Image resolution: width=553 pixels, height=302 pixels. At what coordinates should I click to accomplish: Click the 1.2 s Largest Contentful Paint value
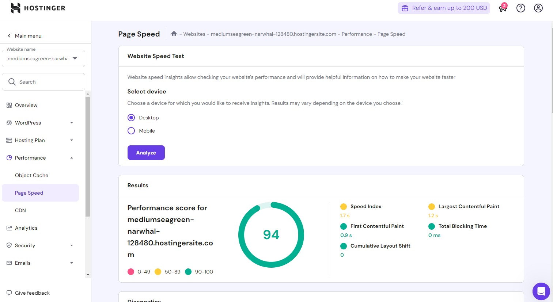433,215
